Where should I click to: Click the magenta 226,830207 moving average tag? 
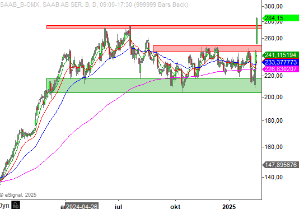click(x=281, y=69)
